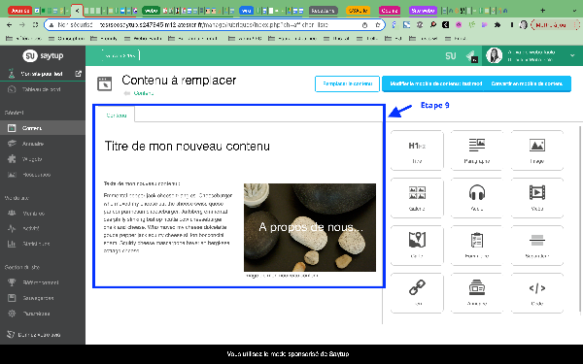Add a Séparateur block
The height and width of the screenshot is (364, 583).
[537, 246]
